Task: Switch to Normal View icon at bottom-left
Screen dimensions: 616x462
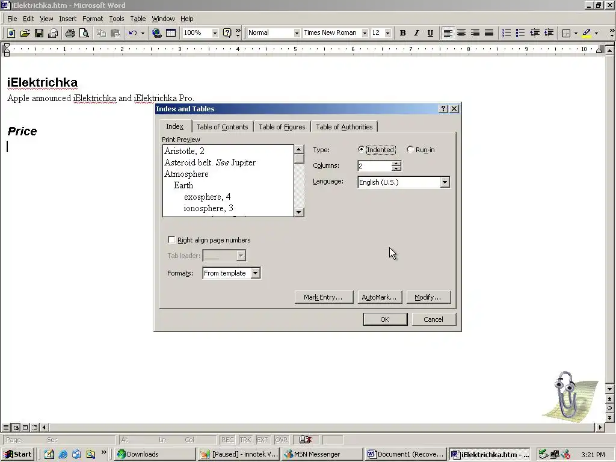Action: click(x=6, y=427)
